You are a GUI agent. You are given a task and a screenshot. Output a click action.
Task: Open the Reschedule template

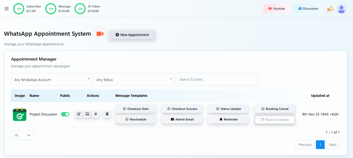[136, 120]
